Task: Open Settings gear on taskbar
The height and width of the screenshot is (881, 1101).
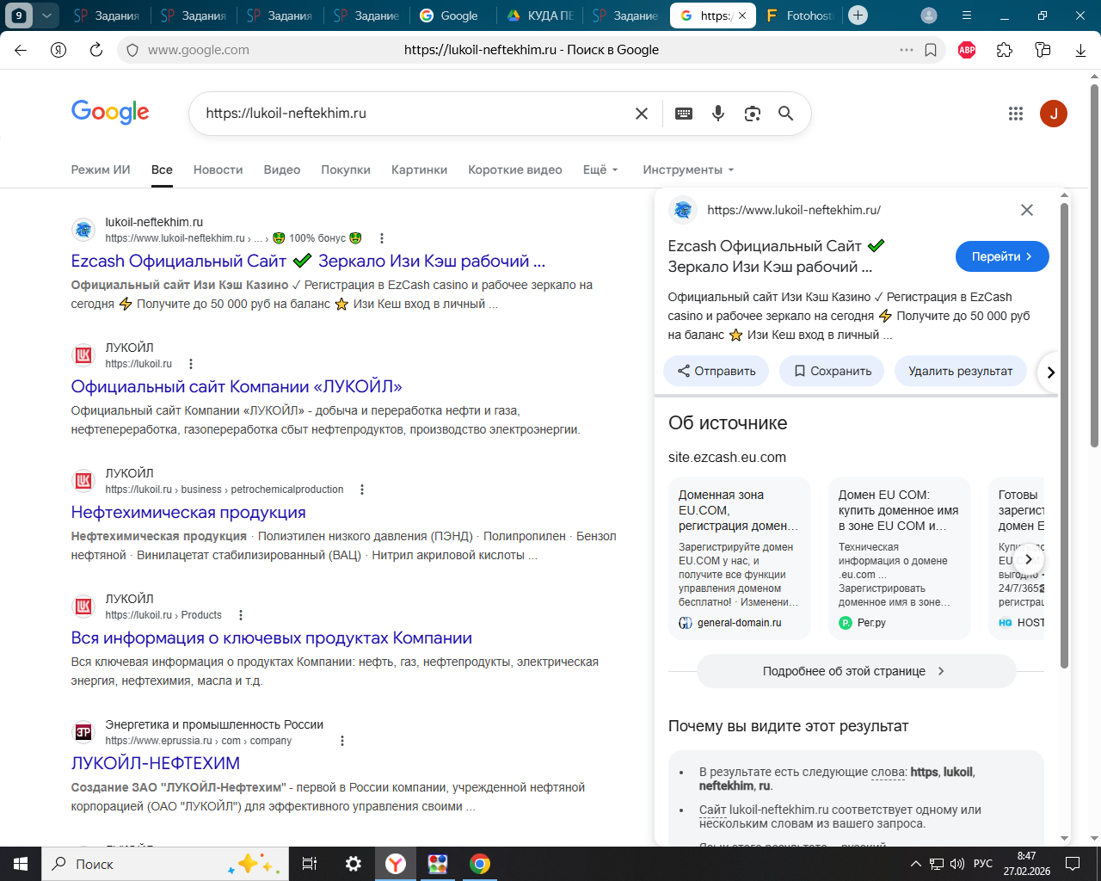Action: tap(354, 864)
